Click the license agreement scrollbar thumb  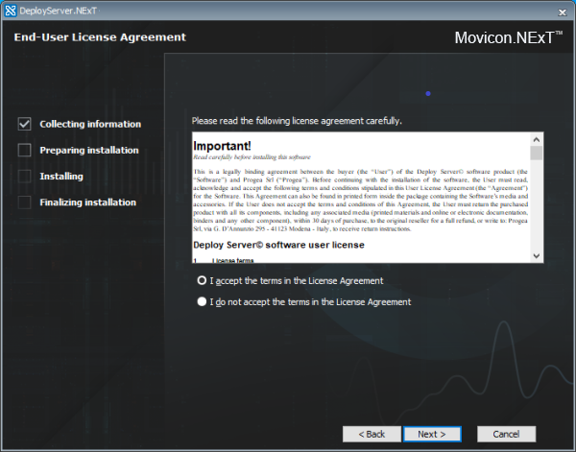(x=537, y=153)
